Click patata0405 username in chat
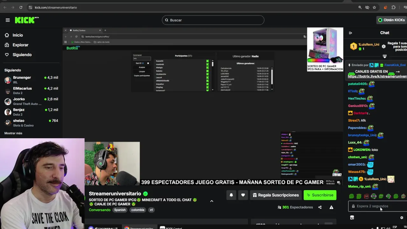 point(357,84)
